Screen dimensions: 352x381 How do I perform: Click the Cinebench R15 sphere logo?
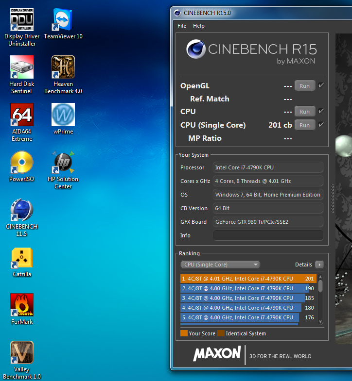[196, 49]
